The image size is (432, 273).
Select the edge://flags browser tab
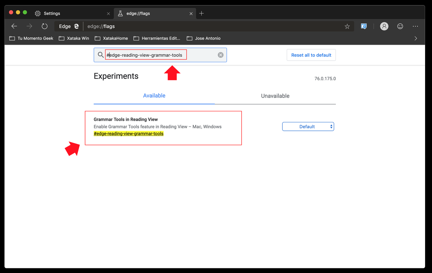[x=155, y=14]
